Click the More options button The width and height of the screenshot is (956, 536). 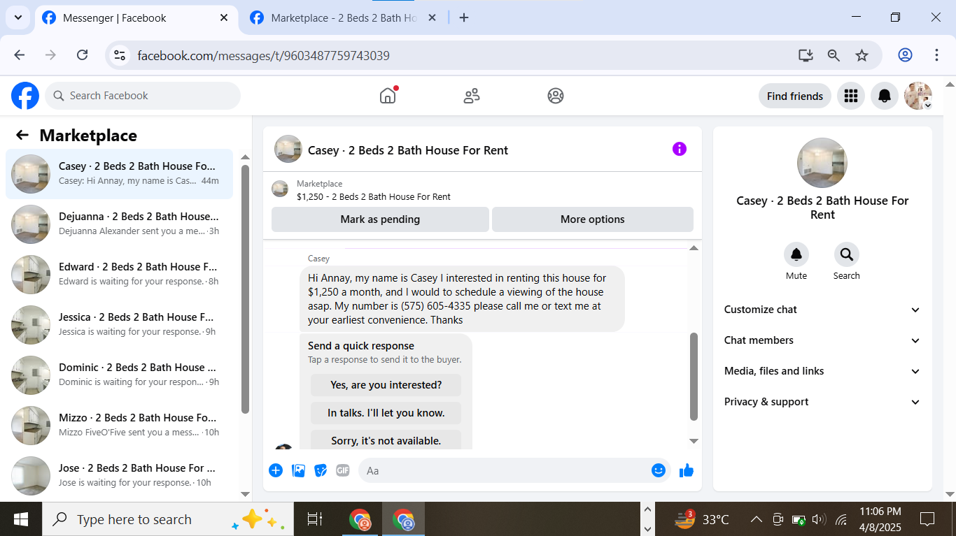pyautogui.click(x=593, y=219)
